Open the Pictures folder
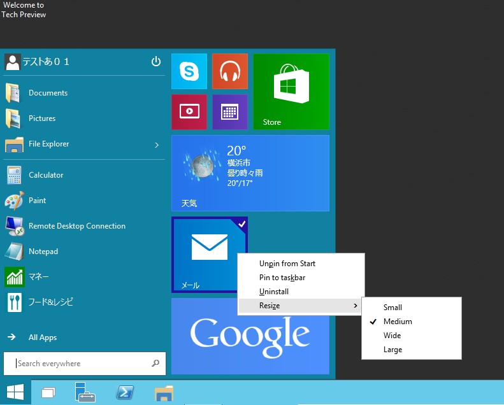 click(84, 118)
